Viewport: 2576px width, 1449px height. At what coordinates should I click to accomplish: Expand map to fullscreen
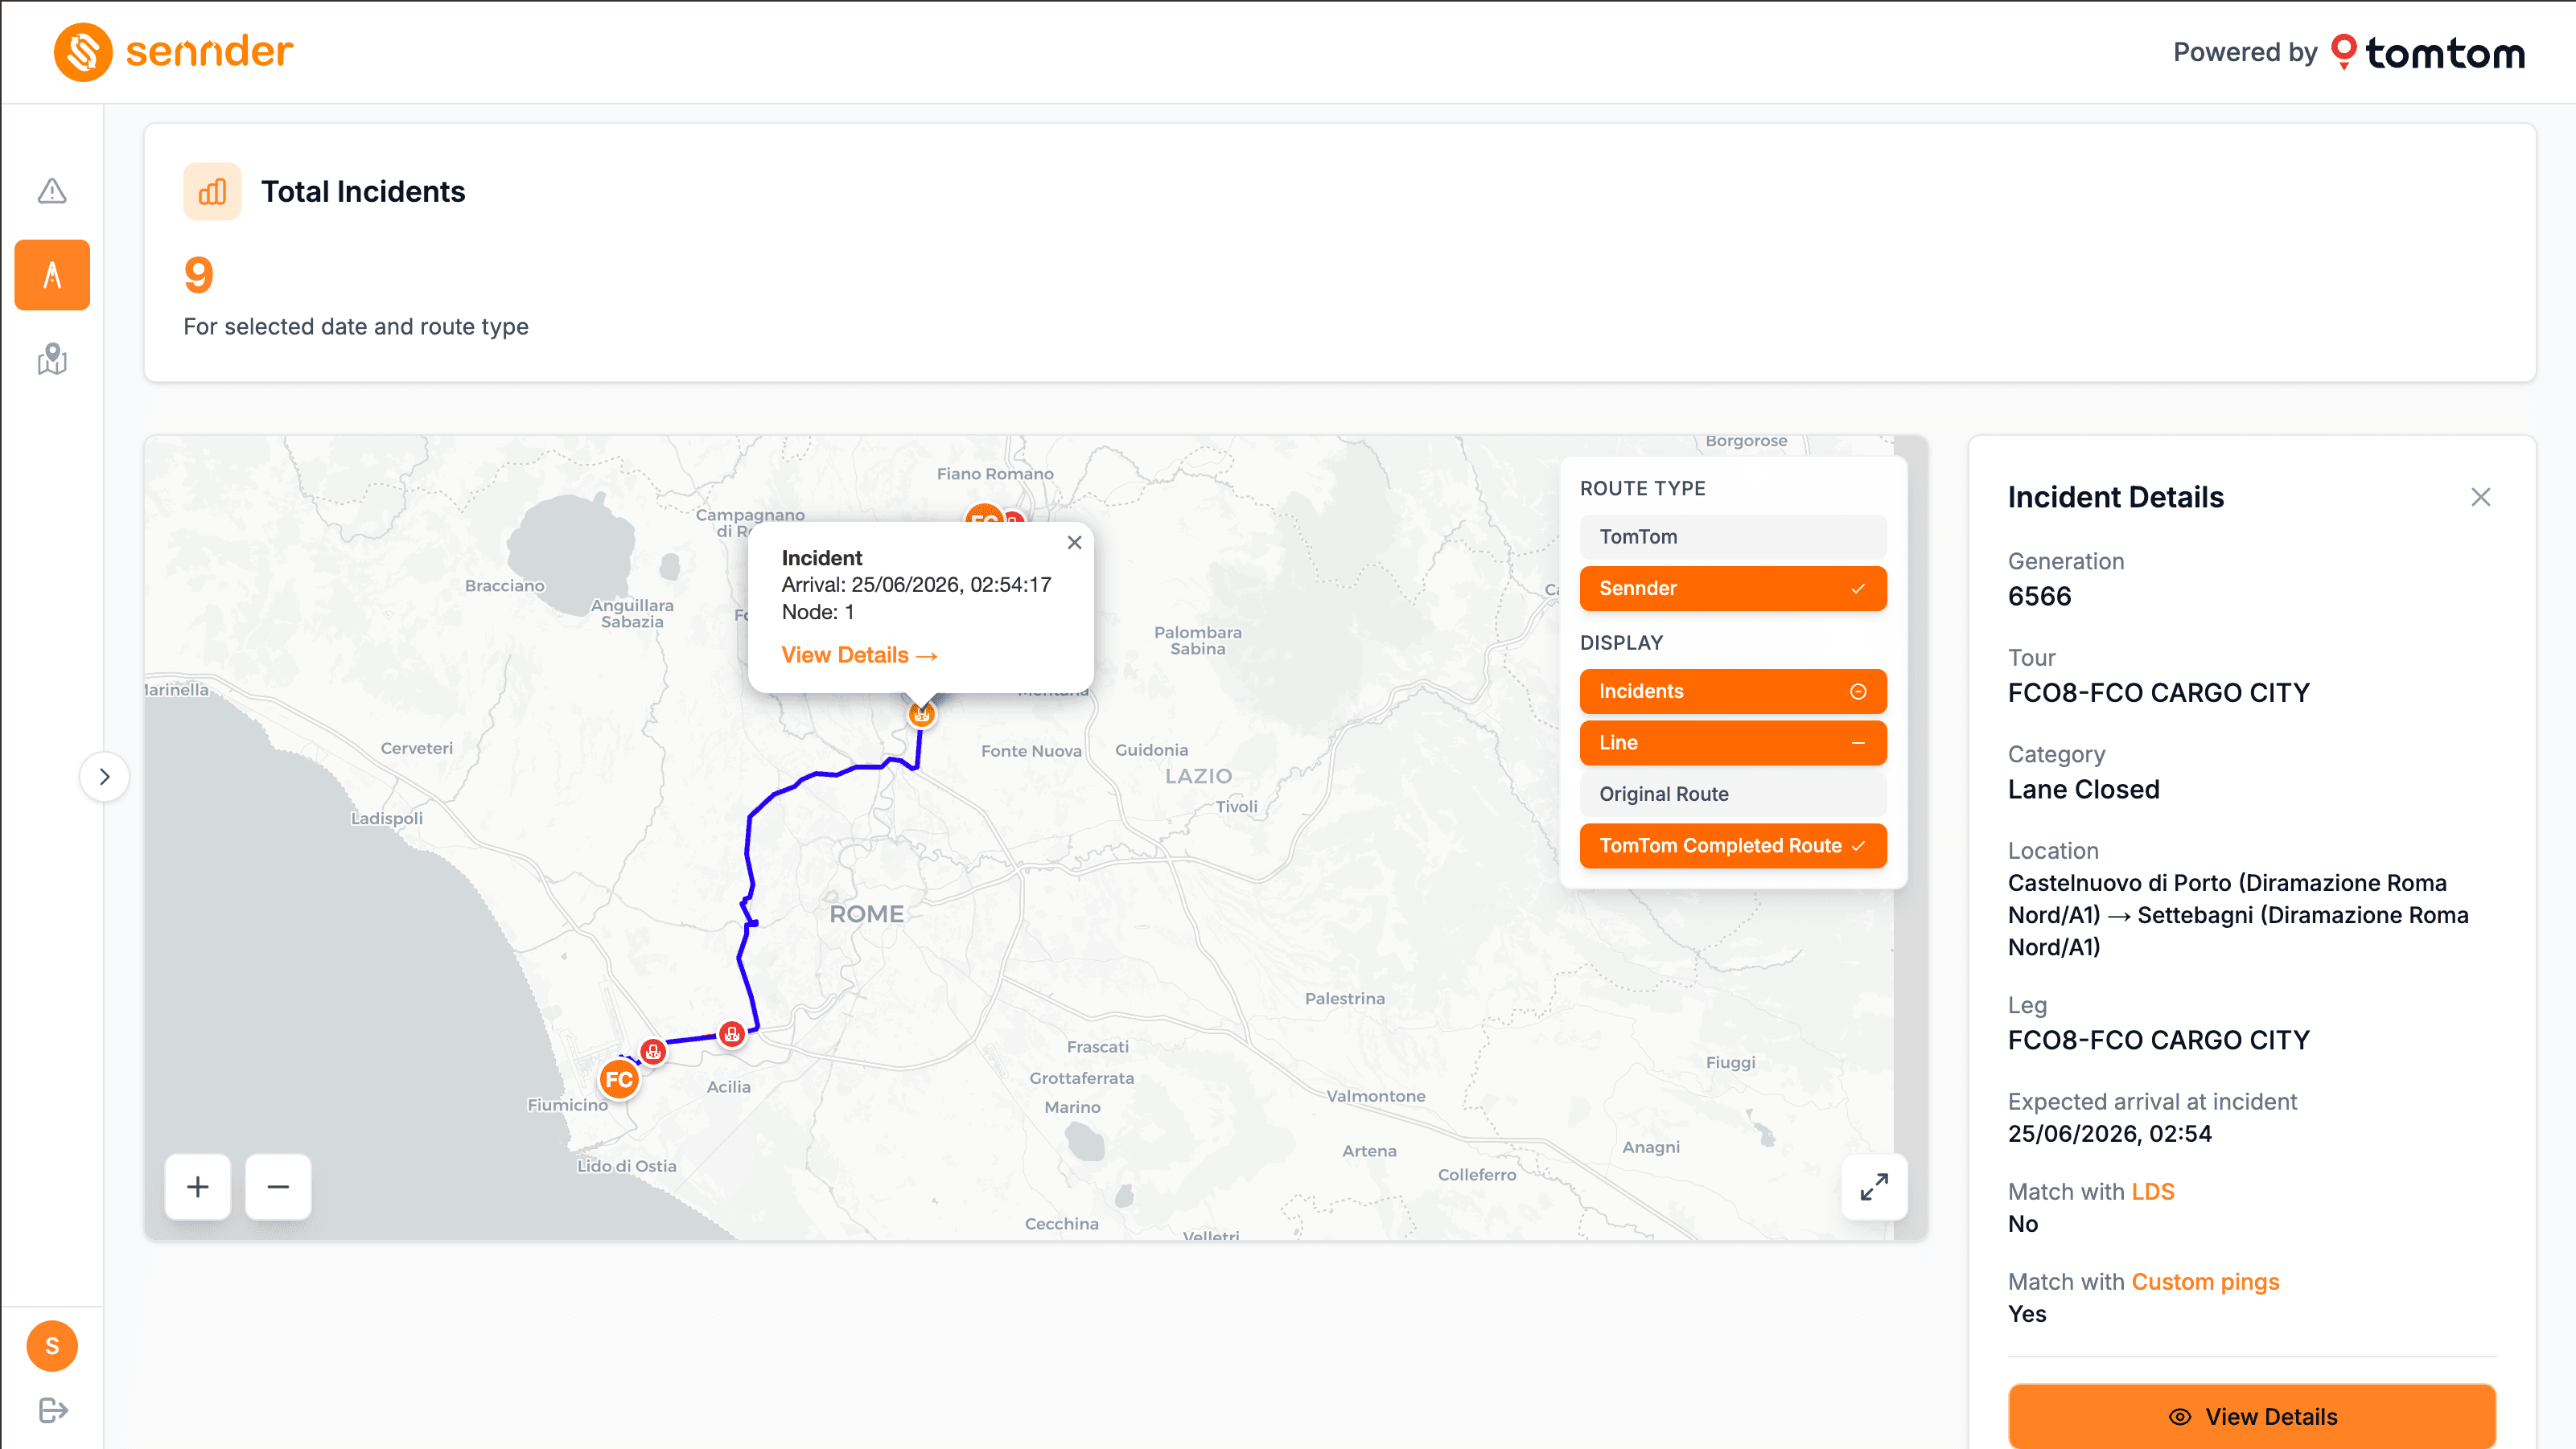(x=1874, y=1186)
